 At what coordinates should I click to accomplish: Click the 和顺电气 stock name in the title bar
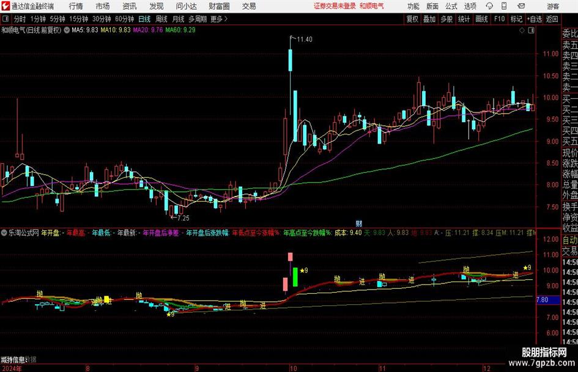372,6
